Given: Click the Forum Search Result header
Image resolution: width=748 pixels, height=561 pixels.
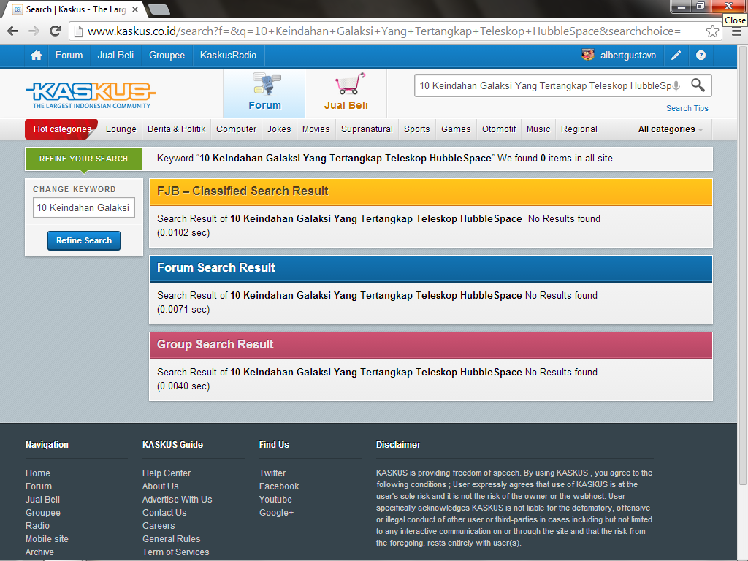Looking at the screenshot, I should [x=431, y=268].
